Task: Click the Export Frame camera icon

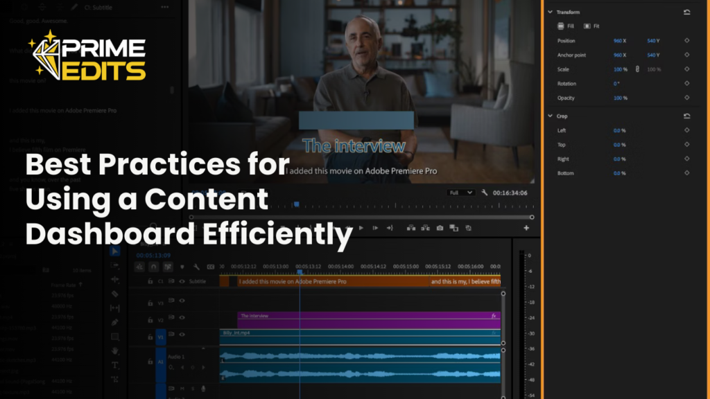Action: click(x=440, y=228)
